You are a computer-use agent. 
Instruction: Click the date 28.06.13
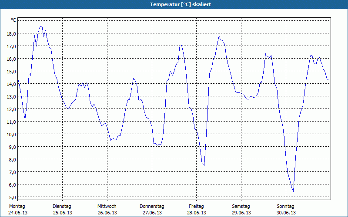pos(197,213)
